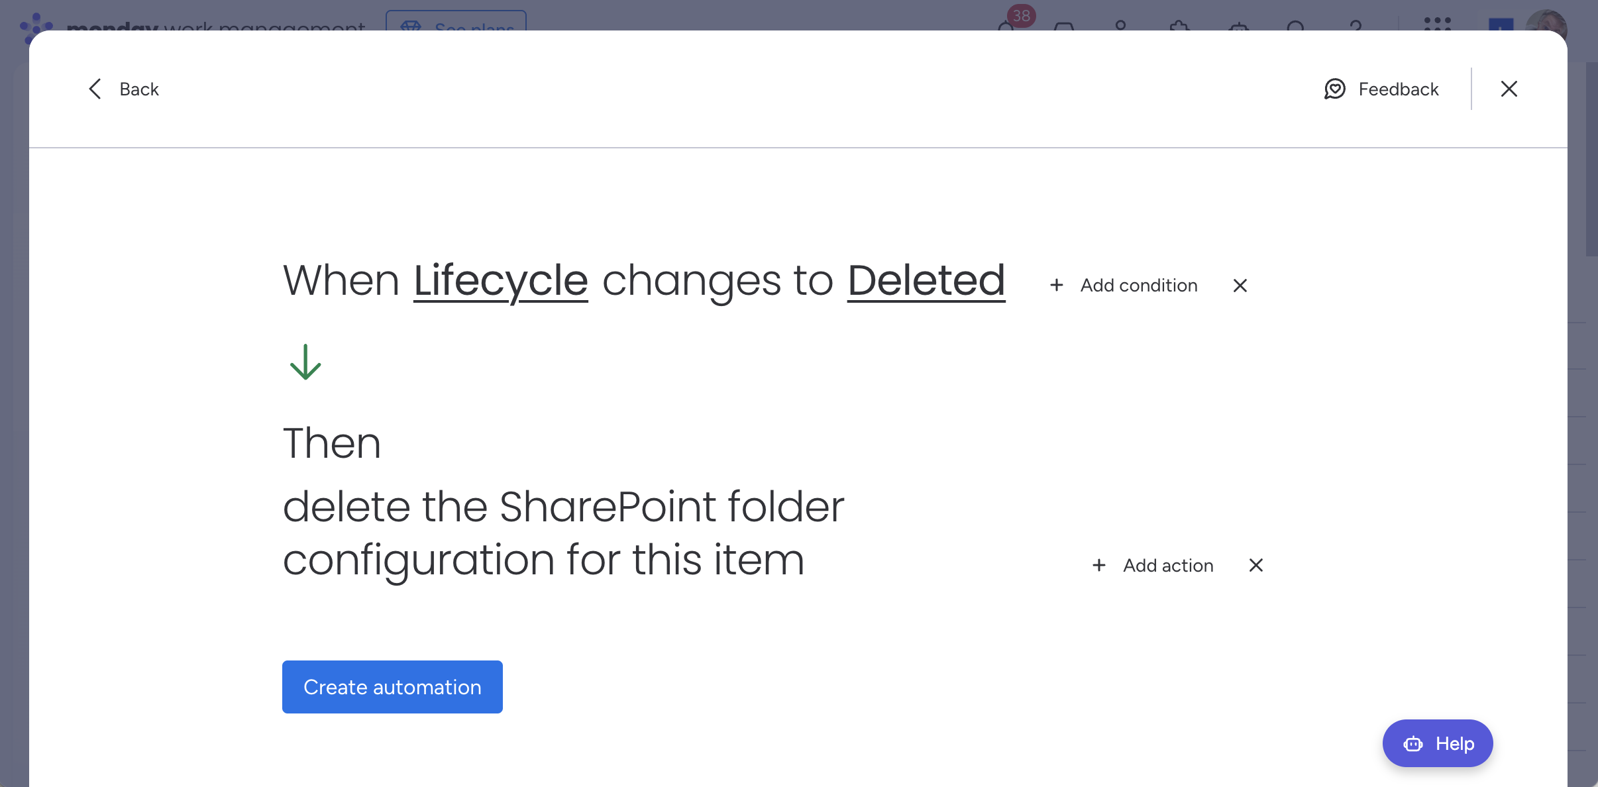
Task: Open the apps marketplace puzzle icon
Action: pyautogui.click(x=1179, y=28)
